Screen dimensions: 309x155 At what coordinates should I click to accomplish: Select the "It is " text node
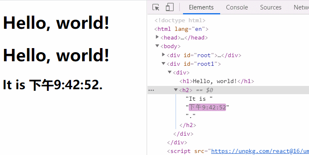[x=199, y=99]
